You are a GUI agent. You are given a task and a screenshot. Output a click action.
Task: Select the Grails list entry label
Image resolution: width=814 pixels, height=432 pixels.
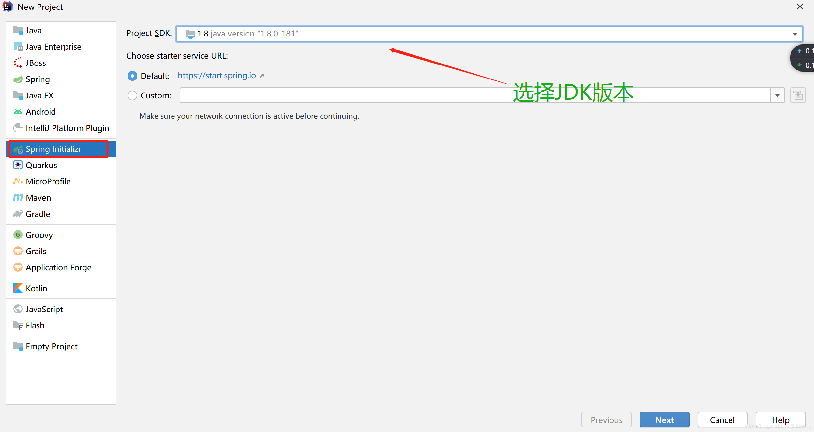[36, 251]
